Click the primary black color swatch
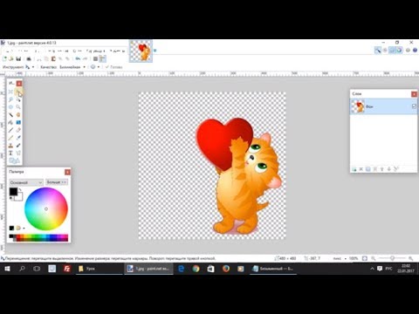The image size is (419, 314). tap(13, 192)
